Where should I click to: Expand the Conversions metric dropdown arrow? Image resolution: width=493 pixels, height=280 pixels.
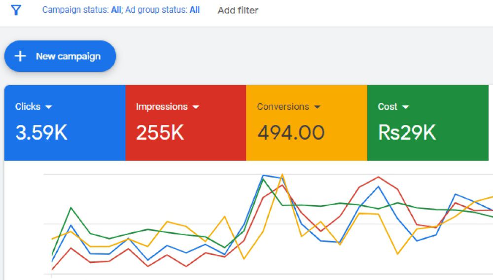pos(317,107)
